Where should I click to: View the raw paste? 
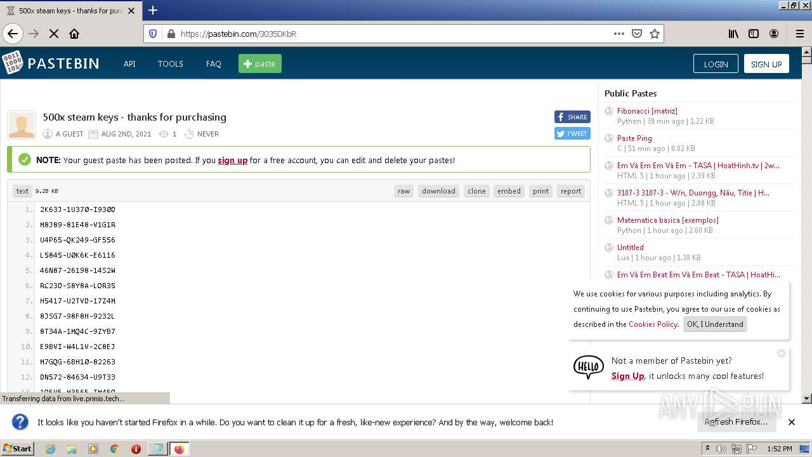[x=404, y=191]
